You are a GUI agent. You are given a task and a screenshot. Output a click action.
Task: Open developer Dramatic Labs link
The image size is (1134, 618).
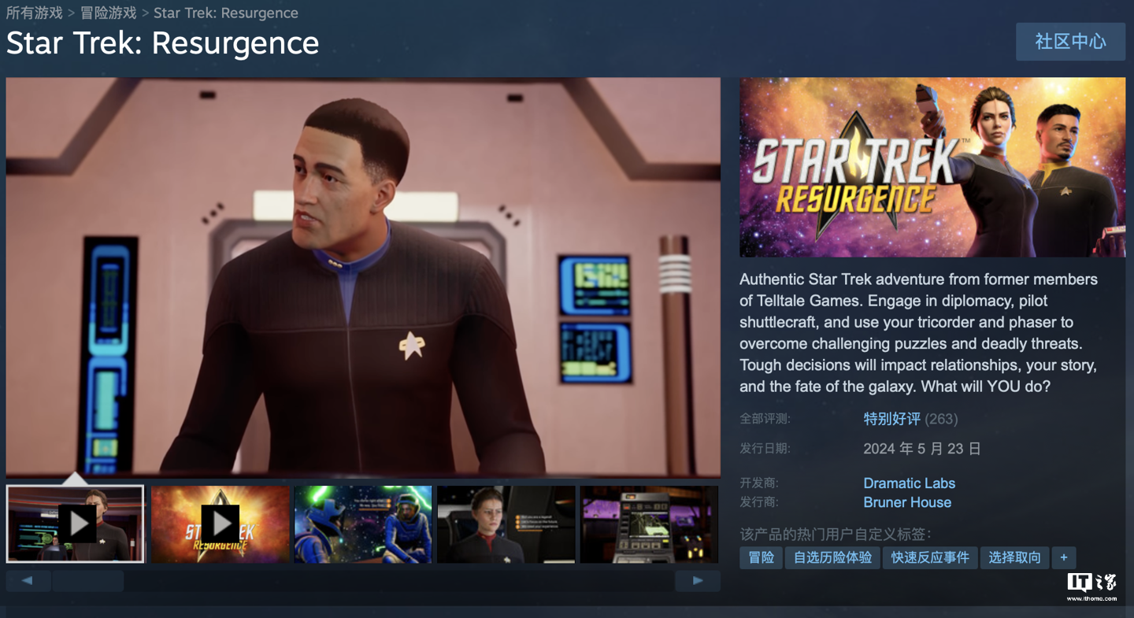[910, 483]
